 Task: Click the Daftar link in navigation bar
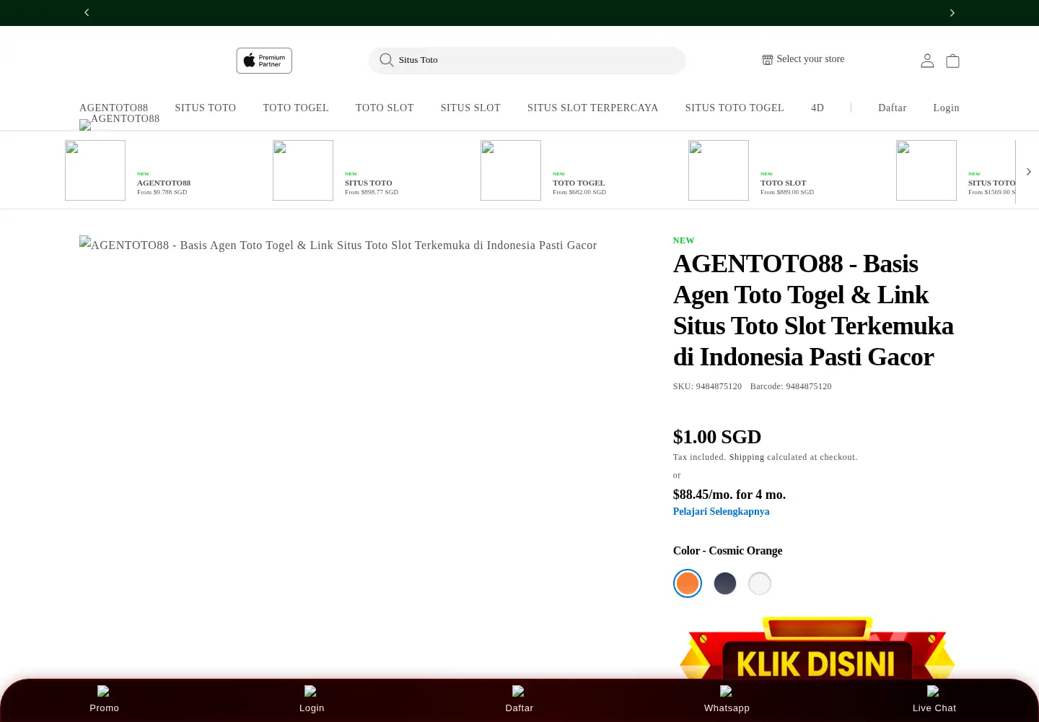[x=893, y=108]
